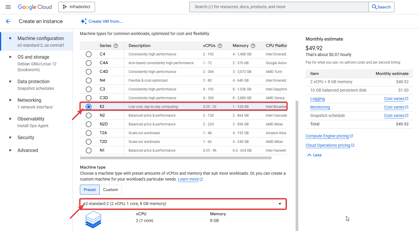Image resolution: width=419 pixels, height=231 pixels.
Task: Select the C3D series radio button
Action: (89, 98)
